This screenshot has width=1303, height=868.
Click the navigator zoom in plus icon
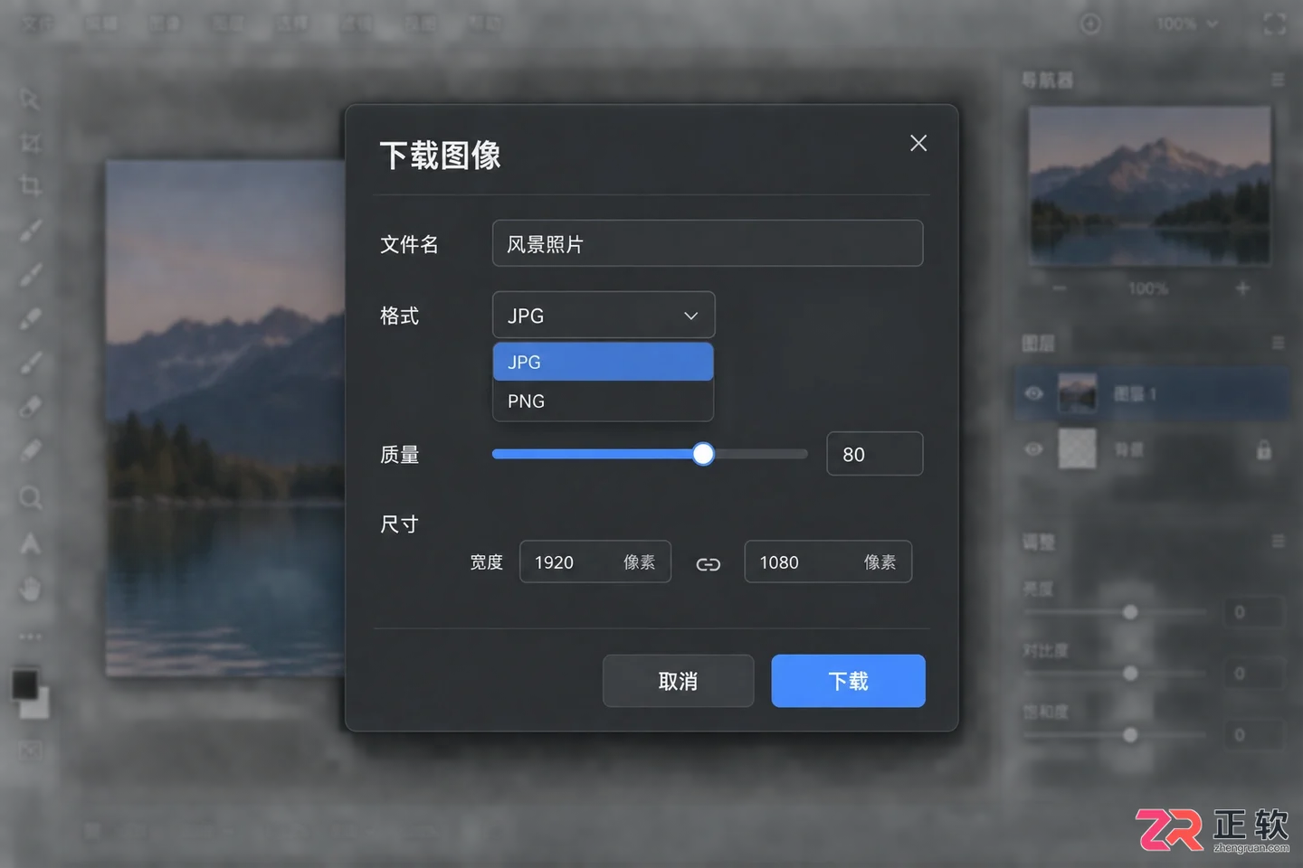(x=1242, y=288)
